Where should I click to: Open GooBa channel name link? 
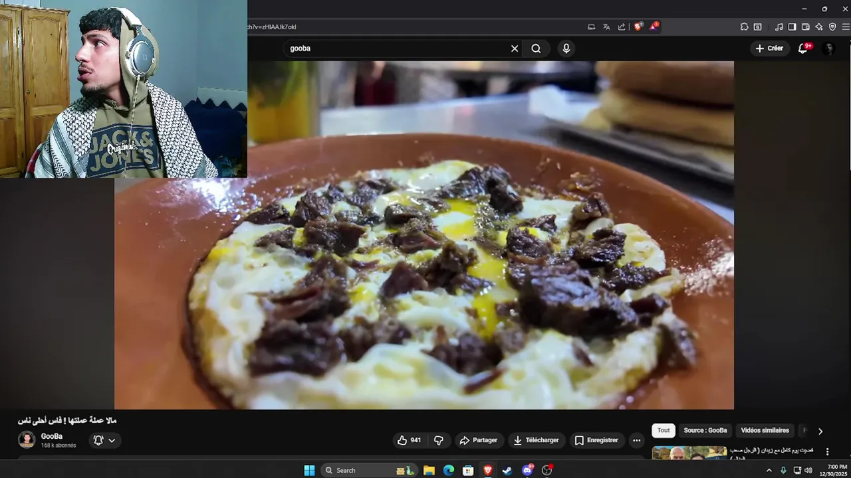pos(52,436)
